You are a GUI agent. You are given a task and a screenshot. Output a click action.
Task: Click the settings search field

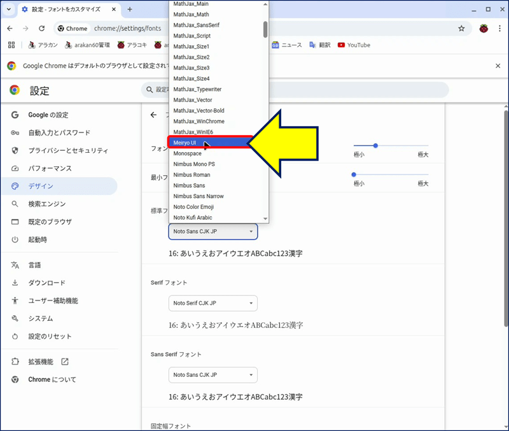[295, 90]
